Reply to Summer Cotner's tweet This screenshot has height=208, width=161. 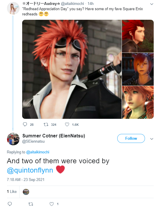10,204
